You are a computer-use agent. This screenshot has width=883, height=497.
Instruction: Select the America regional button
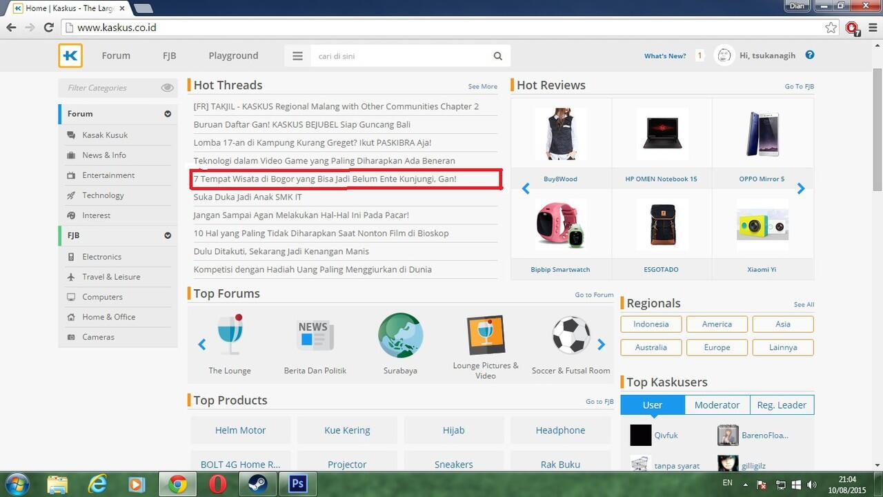pyautogui.click(x=717, y=324)
